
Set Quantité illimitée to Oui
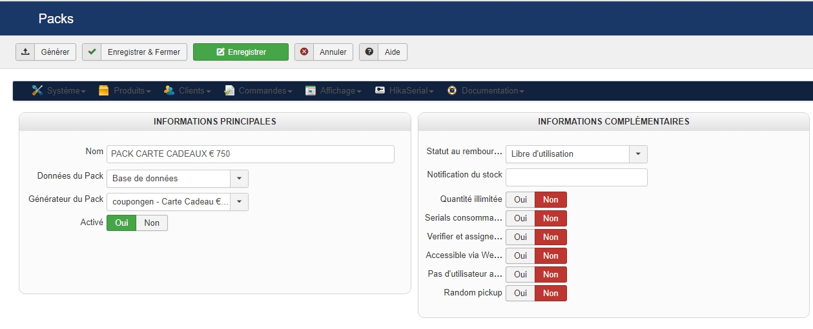coord(520,200)
